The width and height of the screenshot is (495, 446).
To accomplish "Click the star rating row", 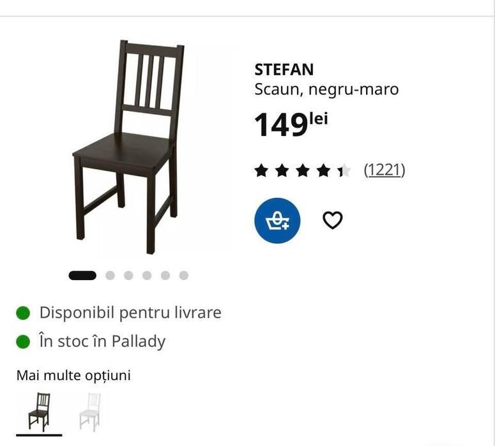I will tap(303, 170).
